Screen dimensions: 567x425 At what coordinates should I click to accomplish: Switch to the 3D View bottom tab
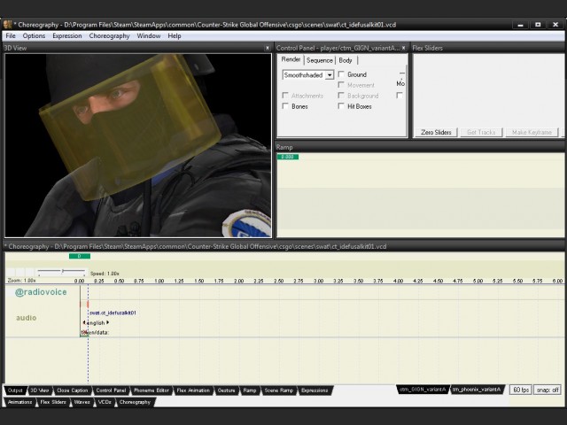(x=39, y=390)
